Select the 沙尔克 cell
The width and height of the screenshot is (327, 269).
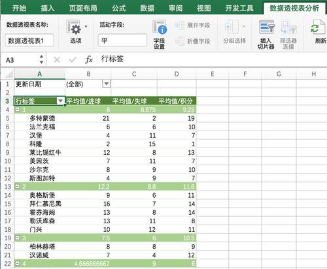coord(39,170)
